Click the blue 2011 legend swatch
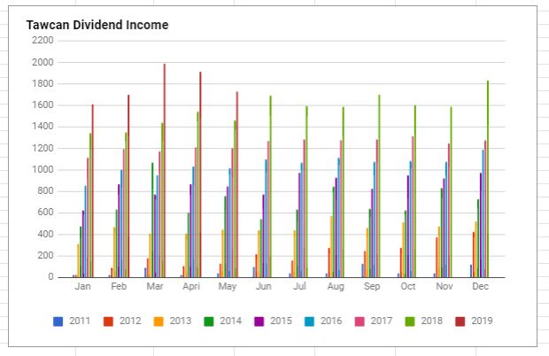 pyautogui.click(x=58, y=321)
